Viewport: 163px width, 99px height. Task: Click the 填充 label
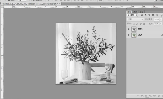[151, 24]
